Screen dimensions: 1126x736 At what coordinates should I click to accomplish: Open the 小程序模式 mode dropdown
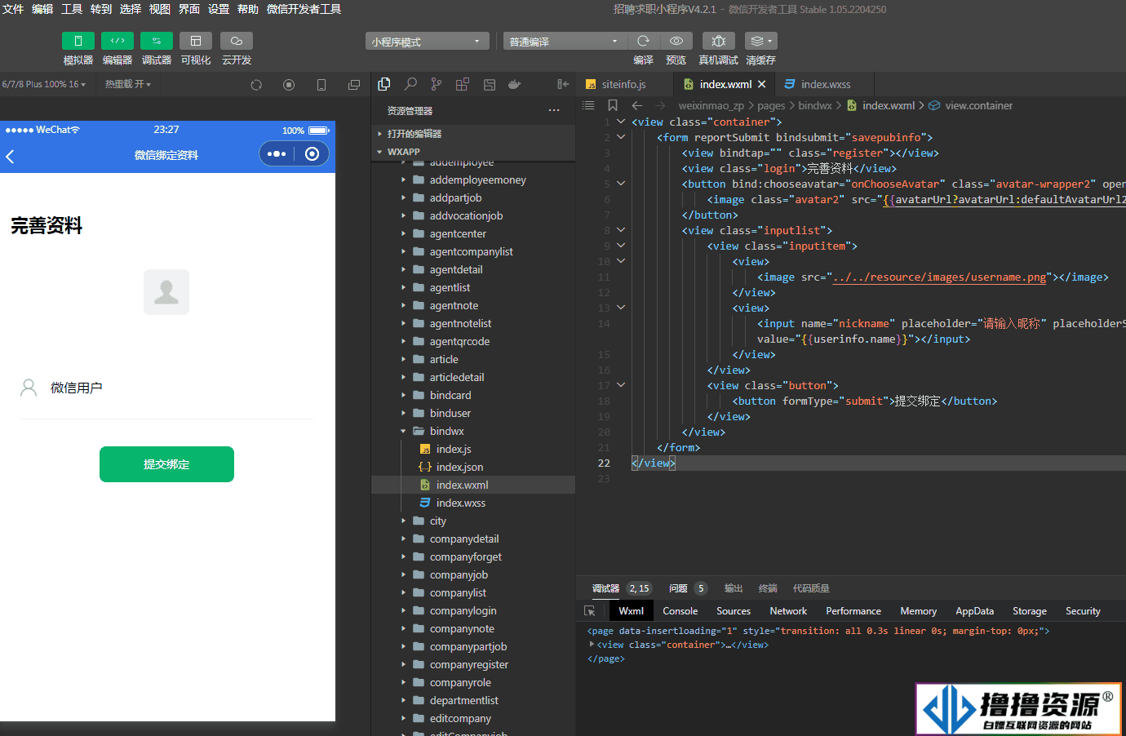click(x=428, y=41)
